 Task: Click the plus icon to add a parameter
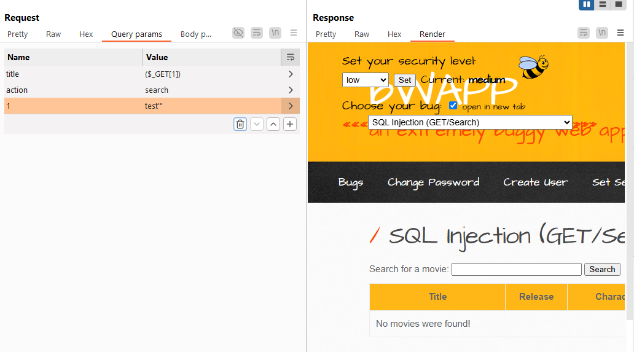pos(290,124)
